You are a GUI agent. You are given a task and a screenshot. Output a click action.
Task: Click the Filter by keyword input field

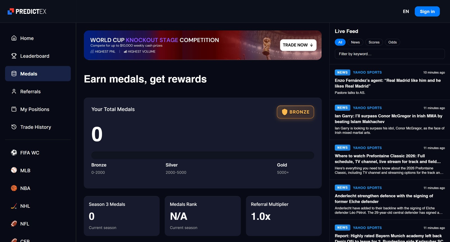pos(390,54)
